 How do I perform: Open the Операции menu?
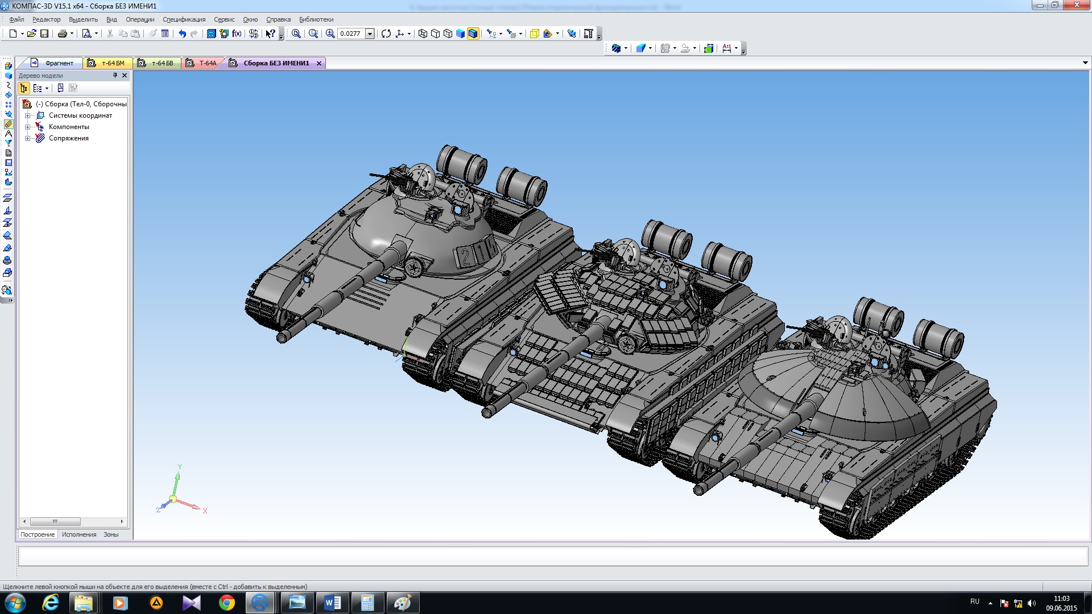140,19
